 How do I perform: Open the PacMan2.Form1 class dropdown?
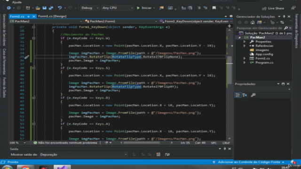point(121,22)
